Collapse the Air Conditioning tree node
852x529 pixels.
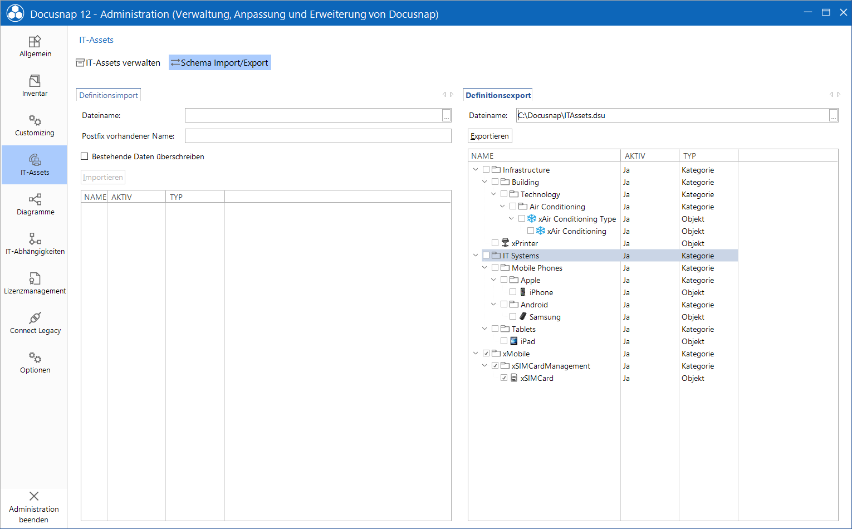tap(502, 206)
